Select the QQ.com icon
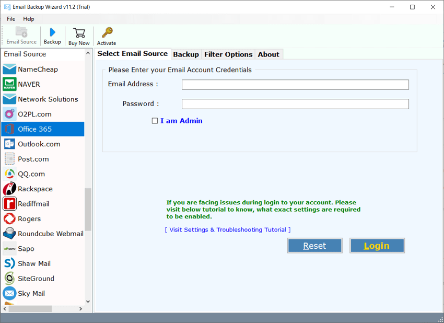This screenshot has width=444, height=323. 9,174
